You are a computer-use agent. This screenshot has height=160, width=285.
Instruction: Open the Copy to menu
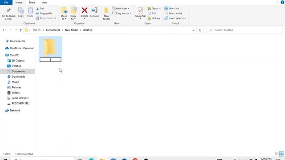(73, 14)
